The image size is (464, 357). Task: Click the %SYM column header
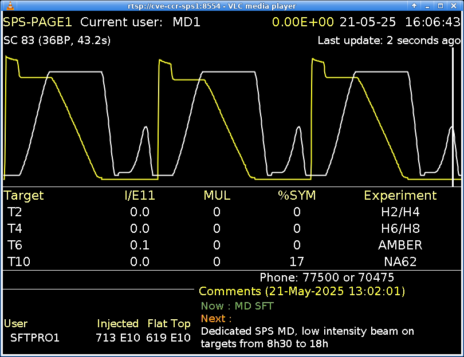[297, 196]
